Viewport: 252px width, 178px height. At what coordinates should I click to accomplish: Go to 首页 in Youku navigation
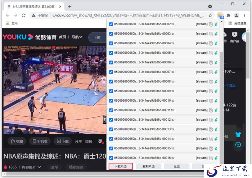(62, 37)
